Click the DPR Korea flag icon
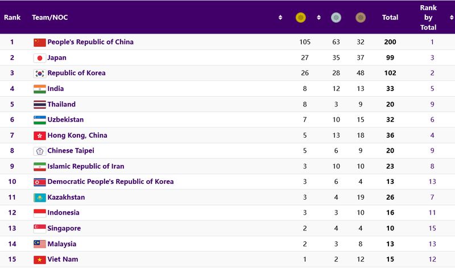 point(40,182)
